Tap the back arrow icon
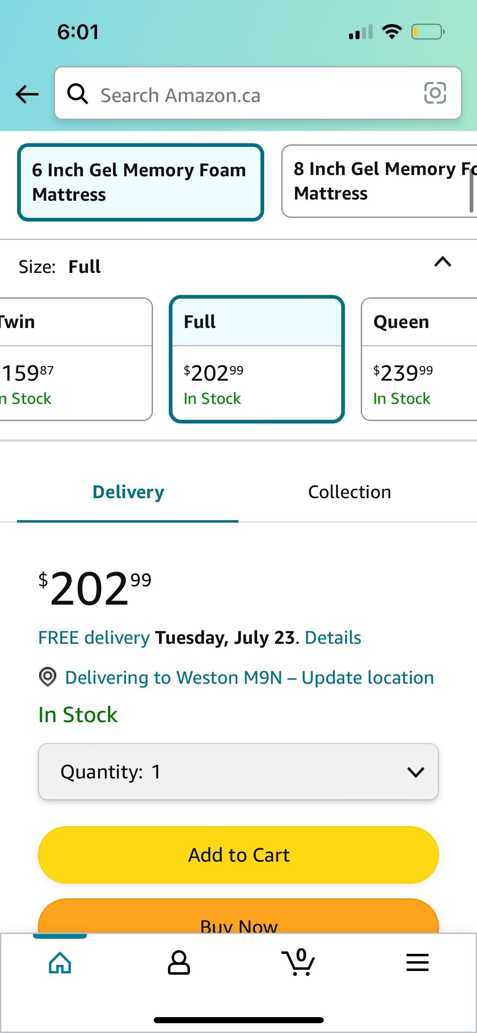477x1033 pixels. pyautogui.click(x=27, y=94)
